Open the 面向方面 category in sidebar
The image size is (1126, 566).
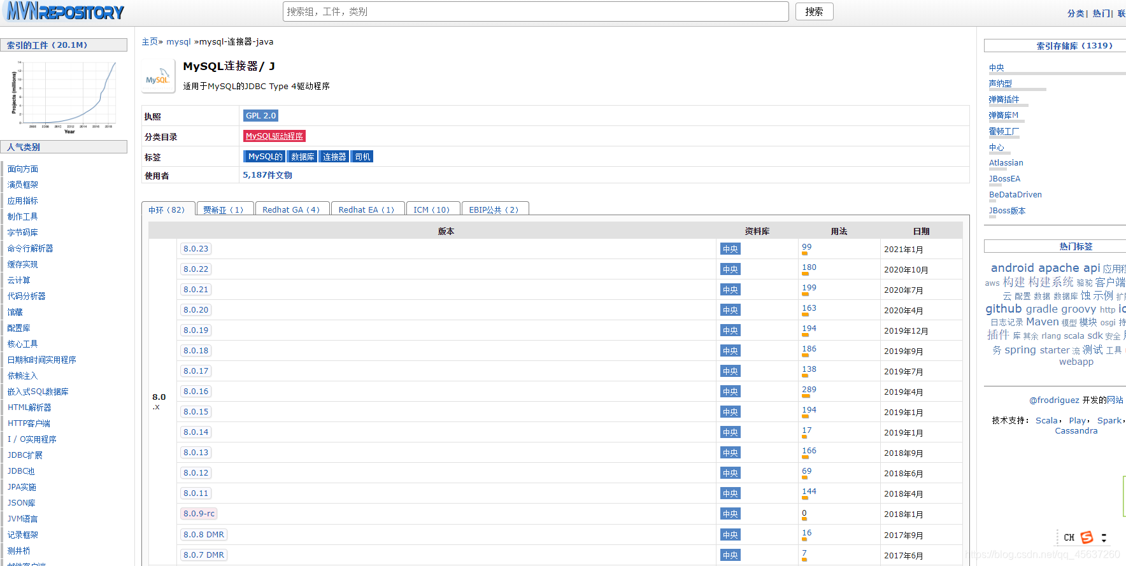tap(23, 169)
